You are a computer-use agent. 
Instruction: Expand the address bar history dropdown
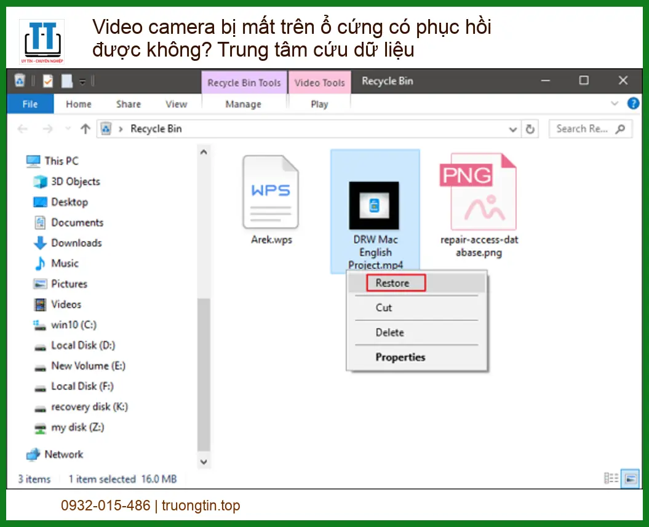coord(513,129)
